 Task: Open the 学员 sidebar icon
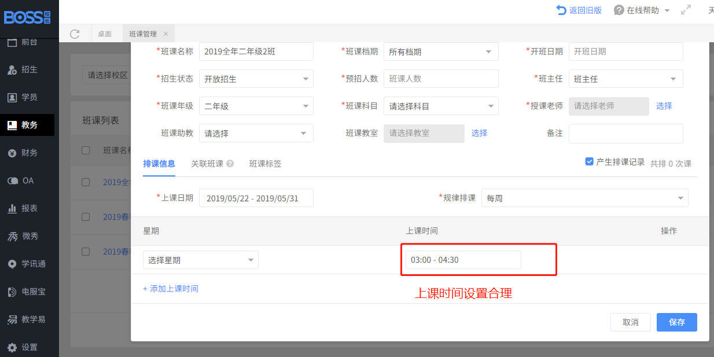coord(12,97)
